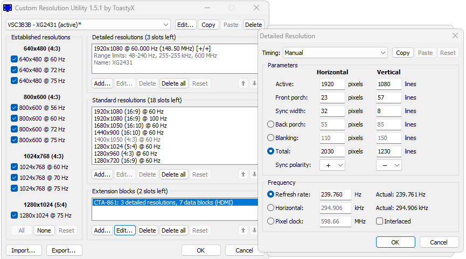The height and width of the screenshot is (259, 466).
Task: Click the Custom Resolution Utility monitor icon
Action: click(x=8, y=8)
